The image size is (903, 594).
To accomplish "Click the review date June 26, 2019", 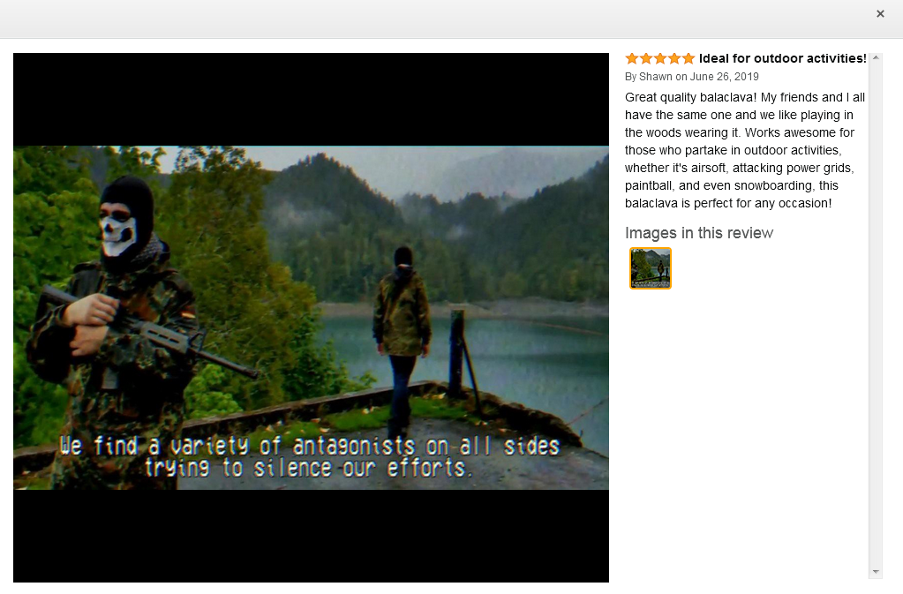I will click(x=724, y=77).
